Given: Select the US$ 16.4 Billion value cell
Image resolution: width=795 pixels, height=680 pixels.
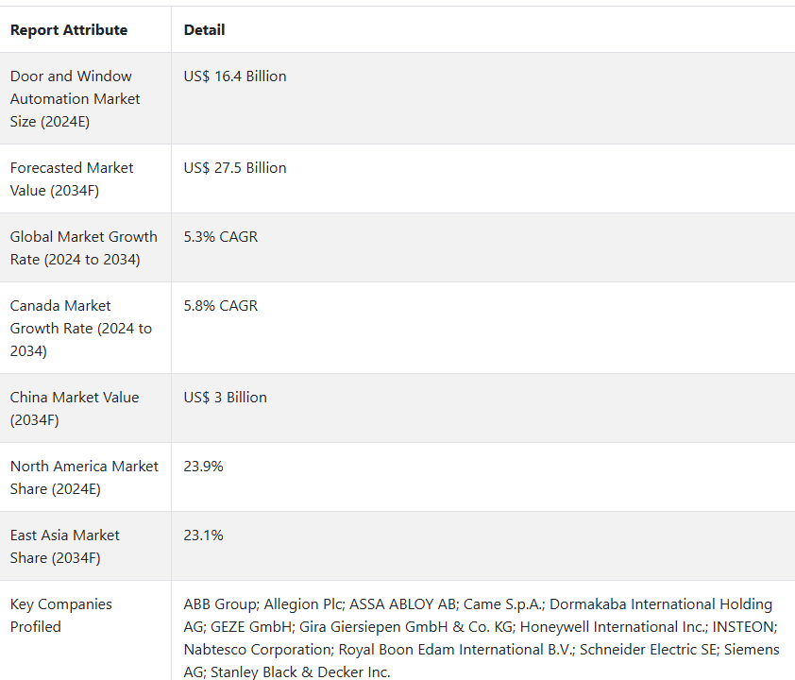Looking at the screenshot, I should 235,76.
